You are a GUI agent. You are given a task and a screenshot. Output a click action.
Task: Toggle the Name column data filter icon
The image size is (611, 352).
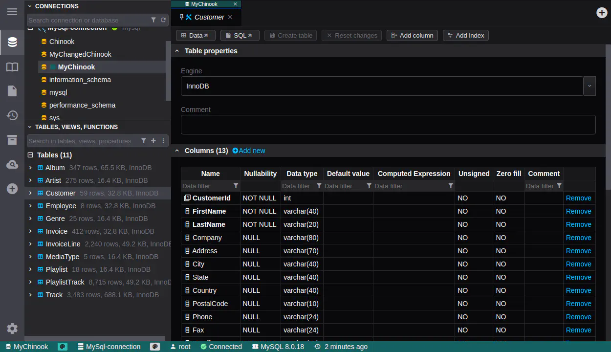click(x=236, y=186)
